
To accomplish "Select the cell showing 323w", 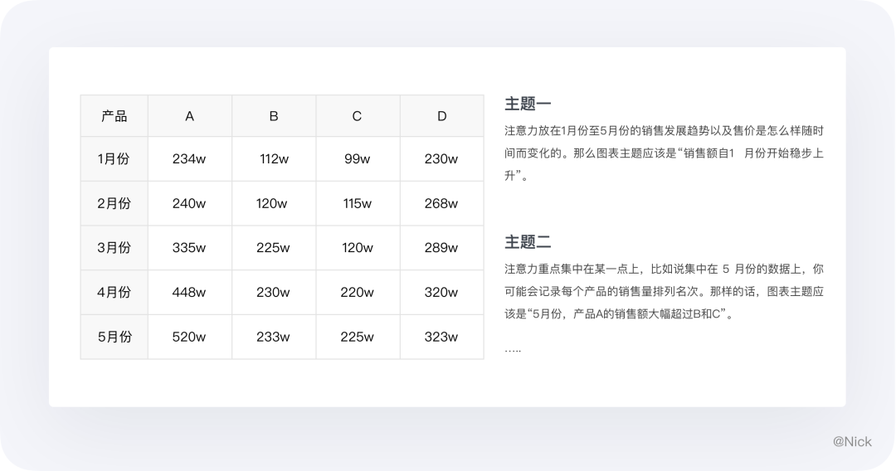I will coord(441,337).
